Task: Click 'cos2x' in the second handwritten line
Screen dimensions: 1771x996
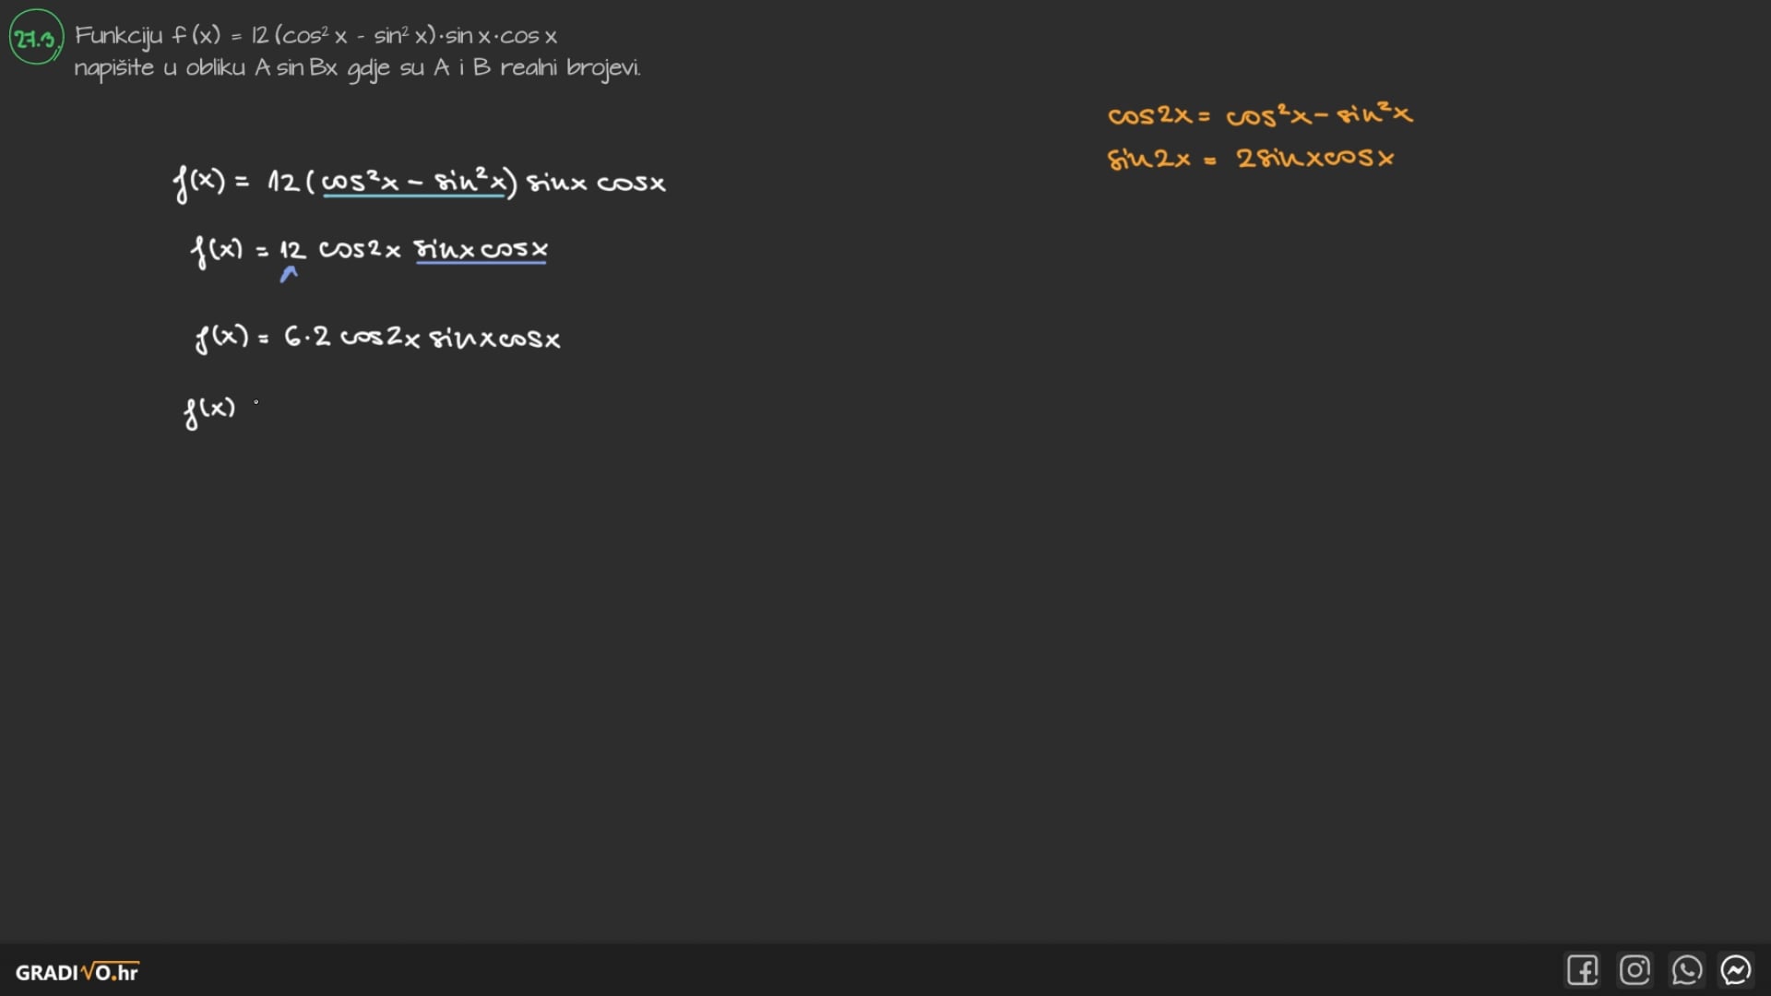Action: pos(359,250)
